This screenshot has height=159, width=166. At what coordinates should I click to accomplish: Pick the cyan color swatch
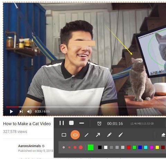point(146,147)
